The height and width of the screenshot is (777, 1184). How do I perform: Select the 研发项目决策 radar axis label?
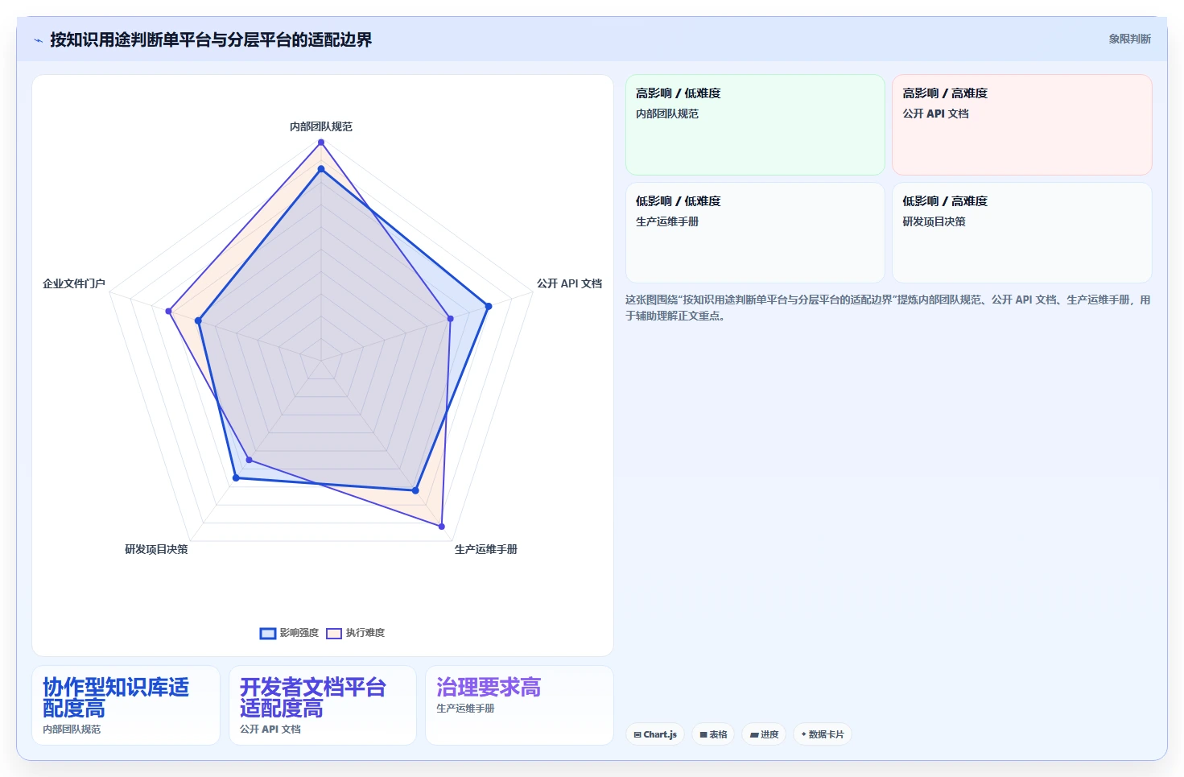click(156, 549)
